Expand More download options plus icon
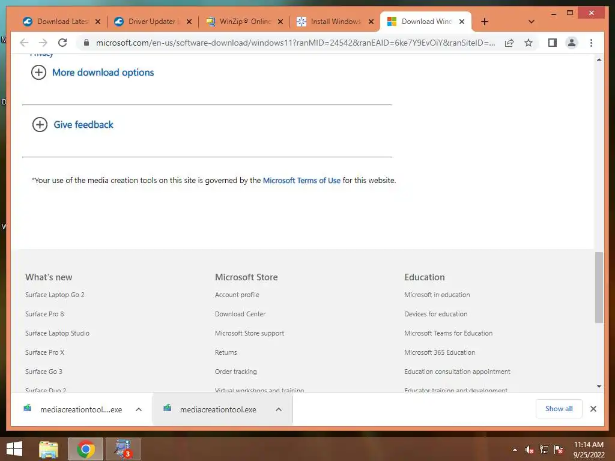 tap(38, 72)
